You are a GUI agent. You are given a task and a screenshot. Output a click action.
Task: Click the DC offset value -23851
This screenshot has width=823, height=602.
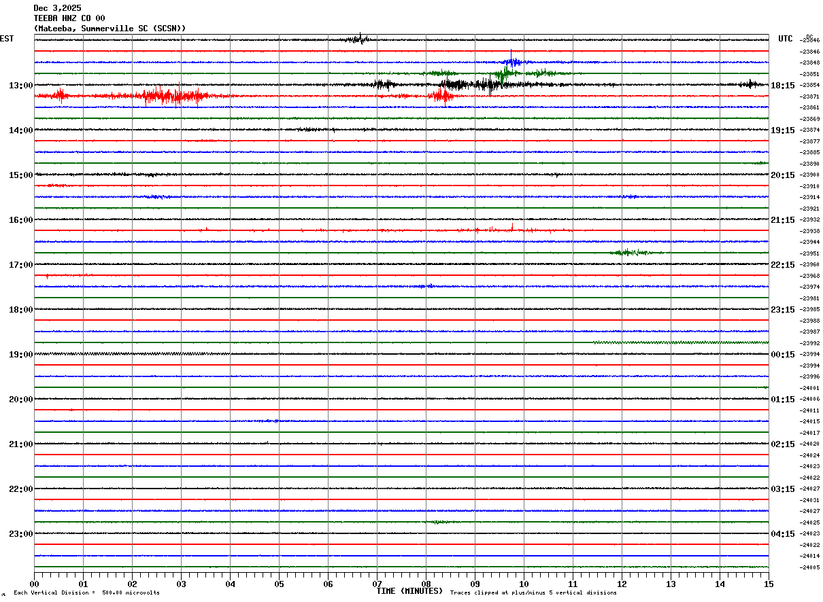click(809, 74)
